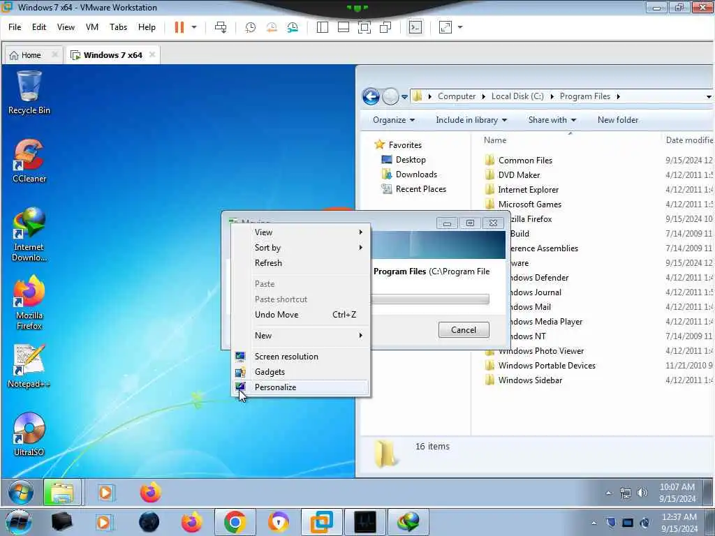Screen dimensions: 715x536
Task: Click the New folder button
Action: (x=617, y=120)
